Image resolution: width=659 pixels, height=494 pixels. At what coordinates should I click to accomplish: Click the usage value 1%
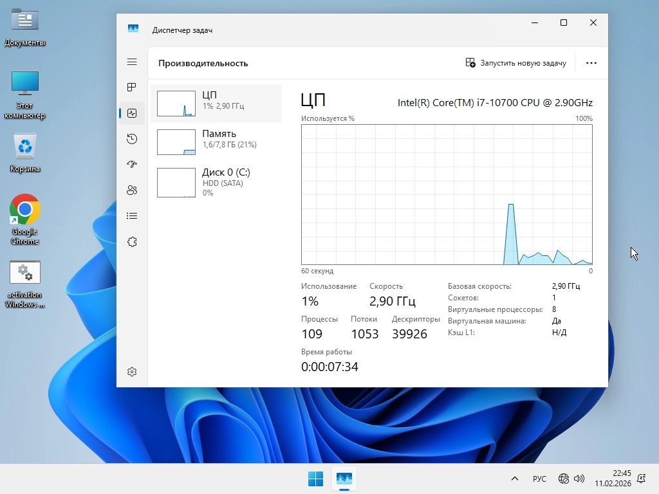point(310,301)
